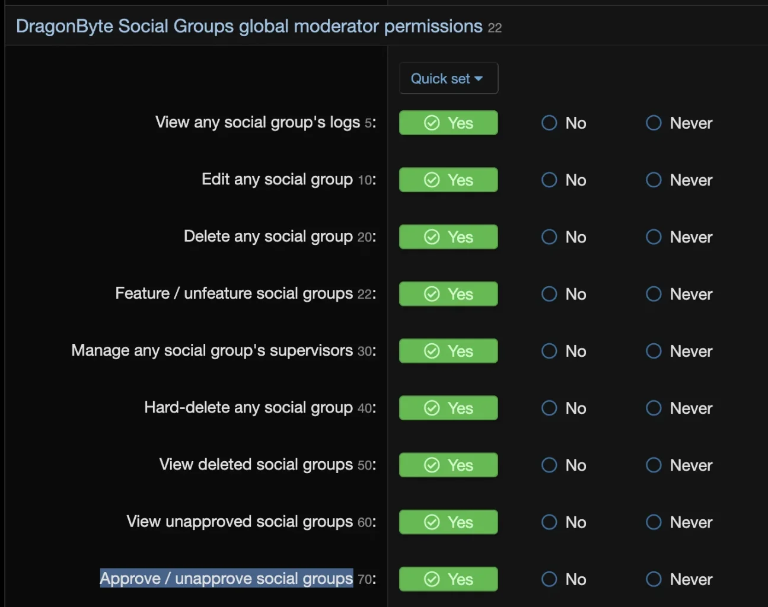Select Never for View any social group's logs

point(679,123)
